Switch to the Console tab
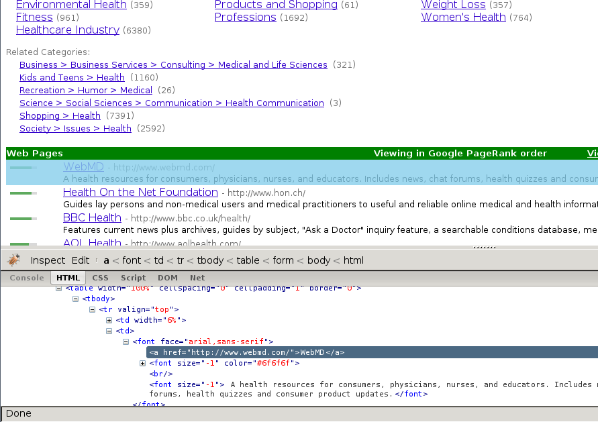Screen dimensions: 598x422 coord(26,278)
